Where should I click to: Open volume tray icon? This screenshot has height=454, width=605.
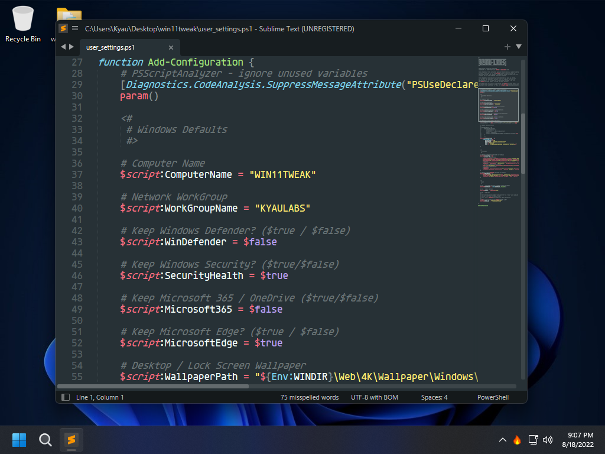(x=548, y=440)
